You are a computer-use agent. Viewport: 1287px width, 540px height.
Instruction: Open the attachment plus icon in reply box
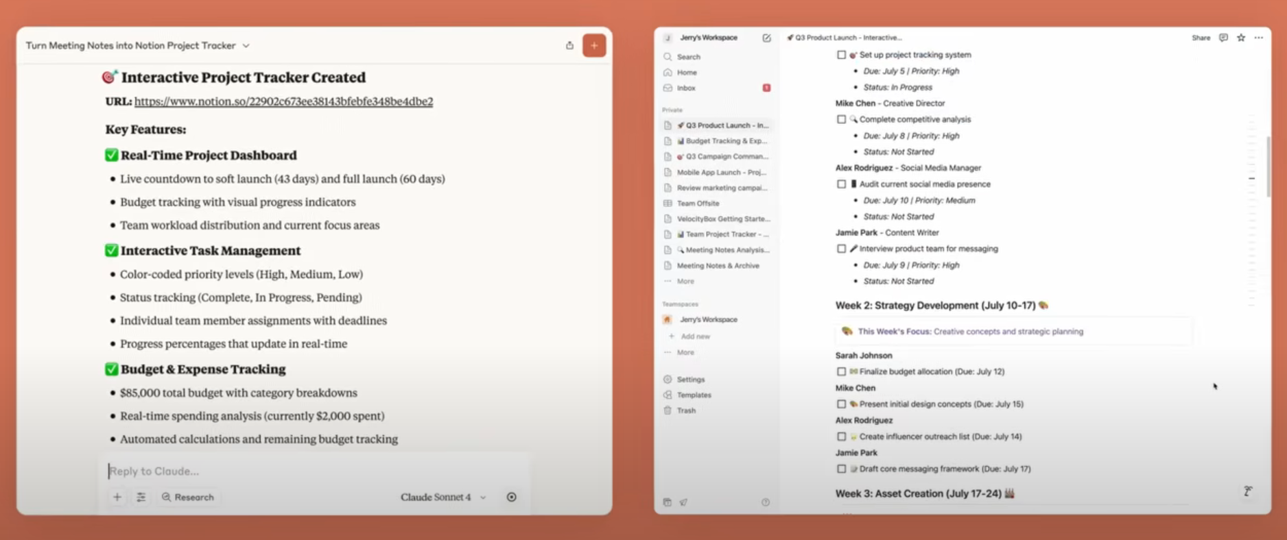[x=117, y=497]
